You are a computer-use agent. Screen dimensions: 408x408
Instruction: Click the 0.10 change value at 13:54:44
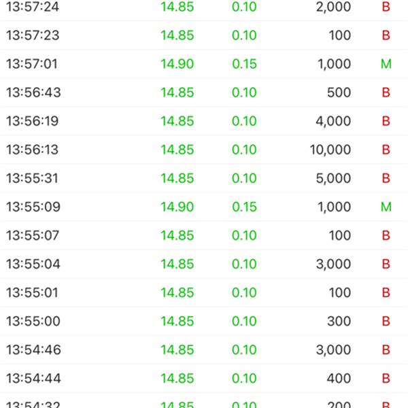[x=244, y=378]
